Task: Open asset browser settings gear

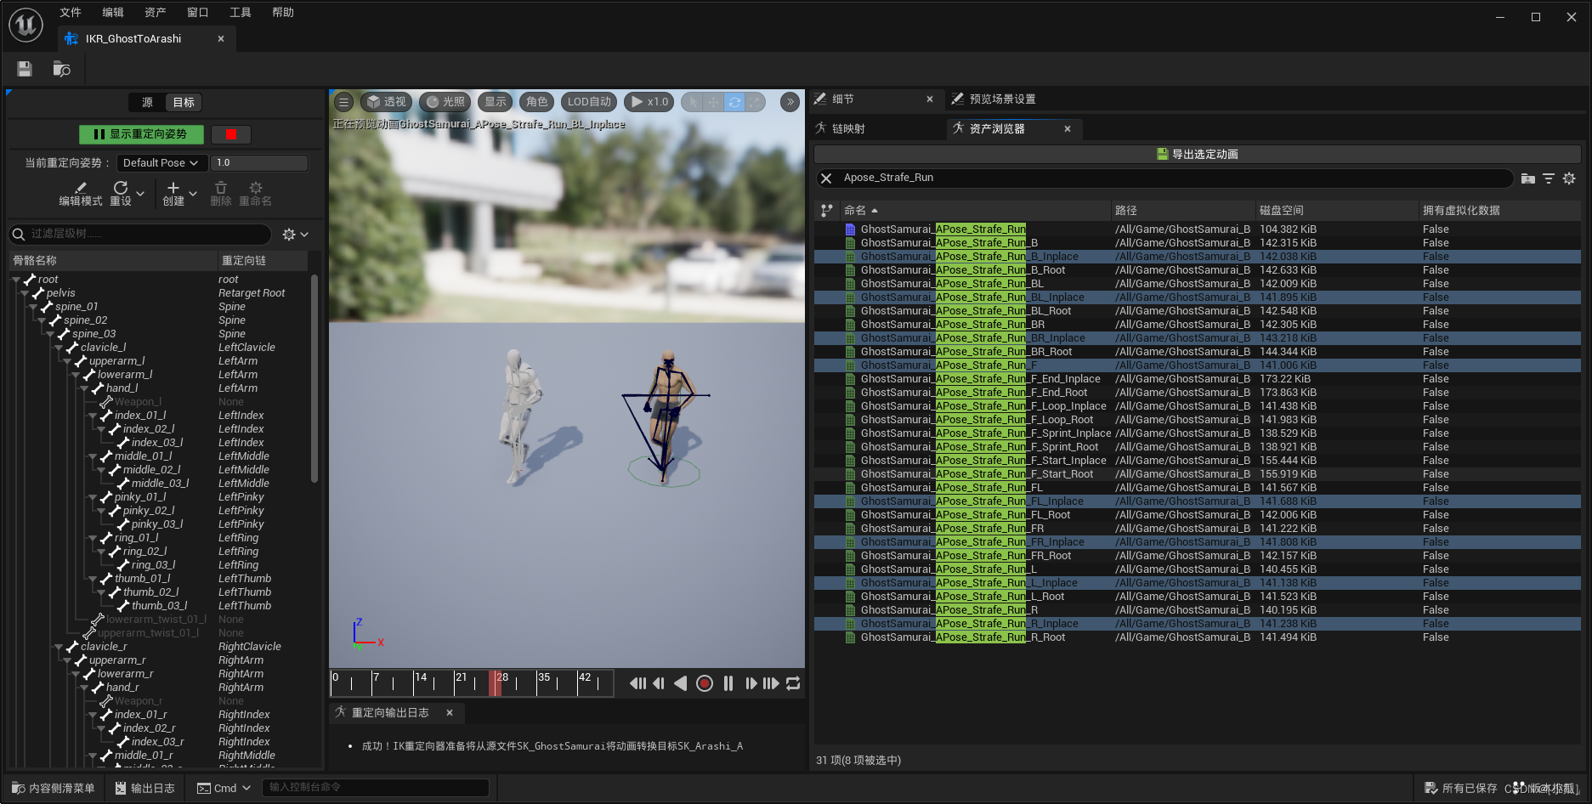Action: coord(1569,178)
